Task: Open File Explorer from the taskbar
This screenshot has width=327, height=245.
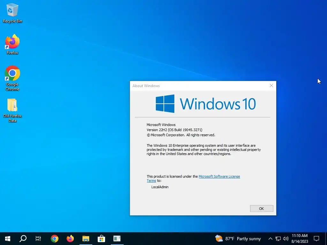Action: [x=86, y=239]
